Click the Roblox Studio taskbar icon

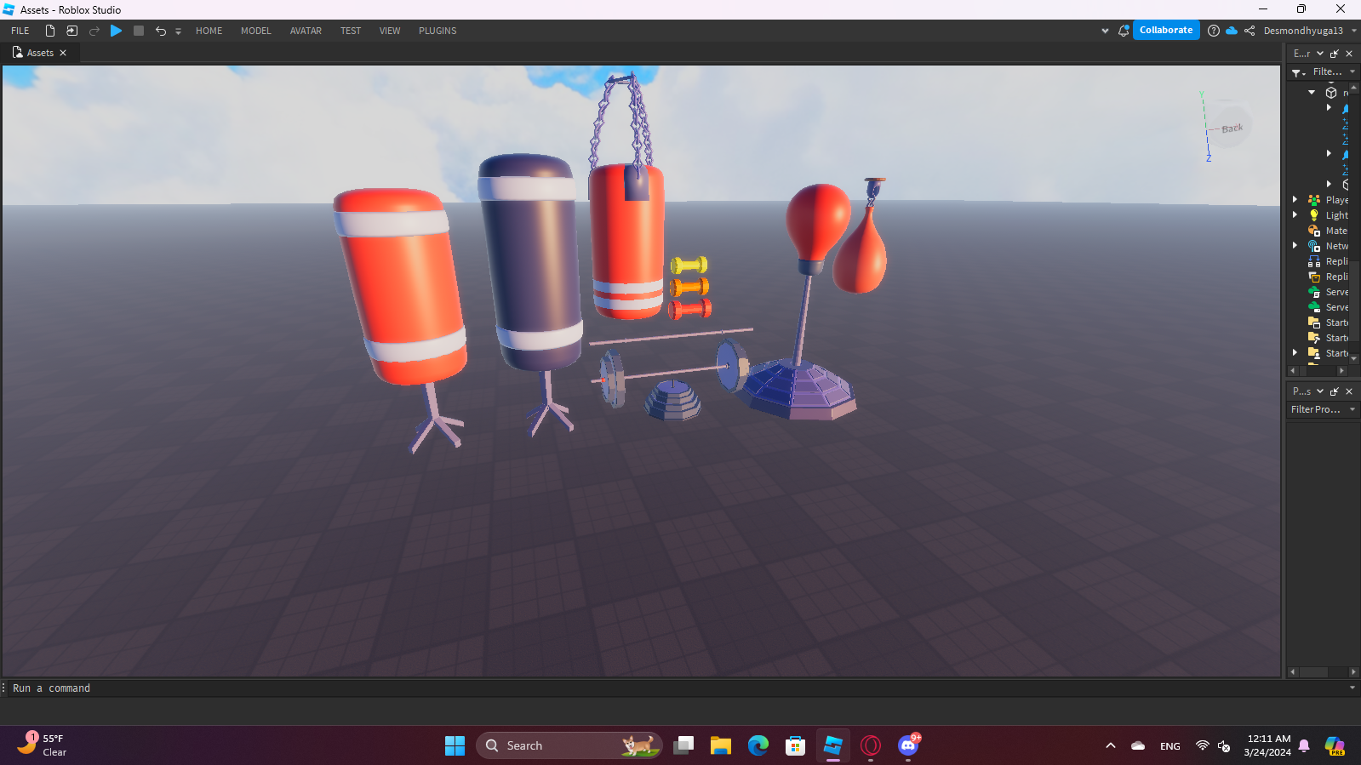(x=833, y=745)
